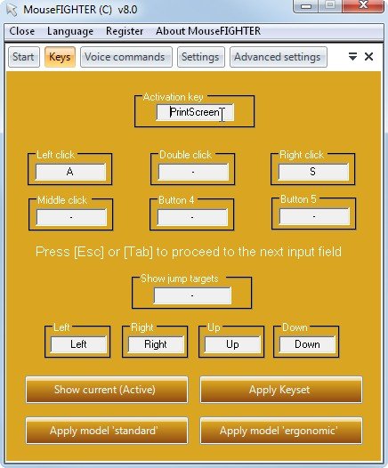Switch to Voice commands tab
The image size is (388, 468).
pos(126,57)
